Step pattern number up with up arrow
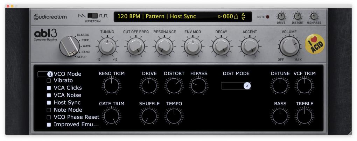The image size is (357, 141). pos(243,15)
